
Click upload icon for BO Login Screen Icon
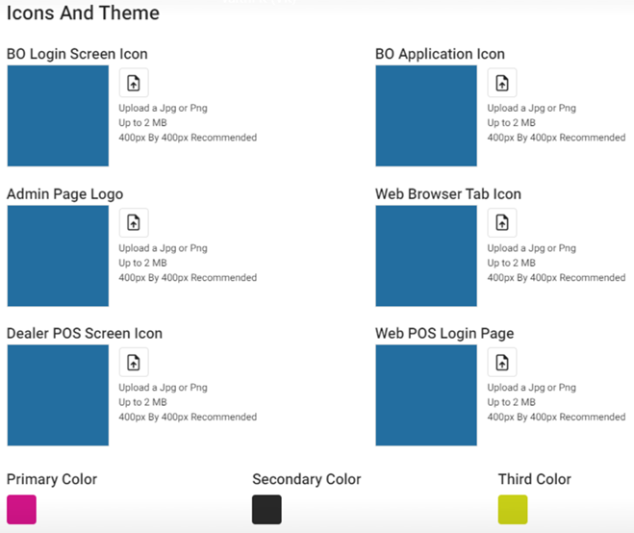click(x=134, y=83)
